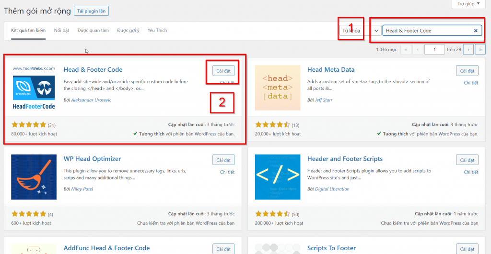491x254 pixels.
Task: Open the Header and Footer Scripts title link
Action: coord(345,159)
